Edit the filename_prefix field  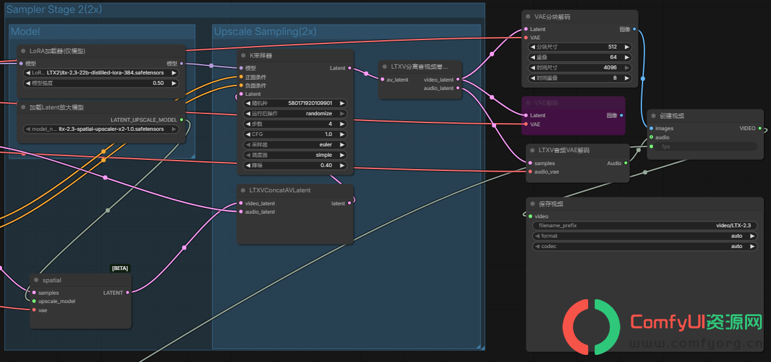coord(645,226)
